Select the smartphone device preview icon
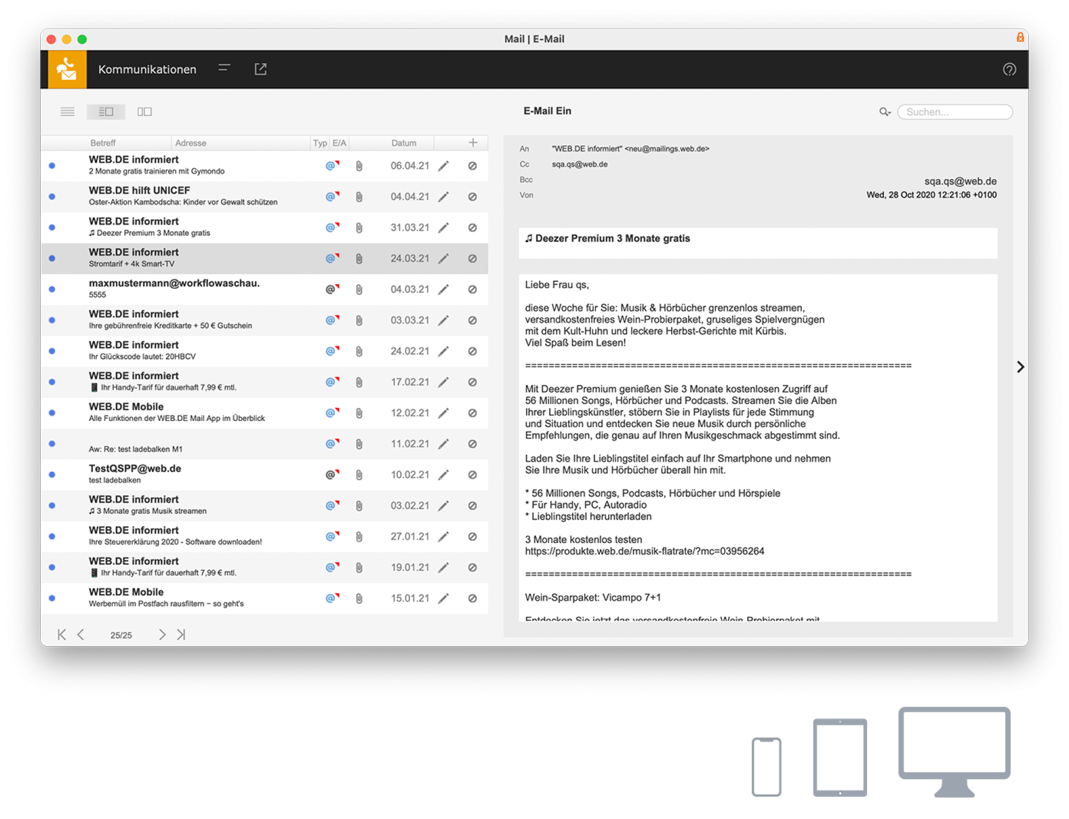This screenshot has width=1069, height=819. point(766,767)
